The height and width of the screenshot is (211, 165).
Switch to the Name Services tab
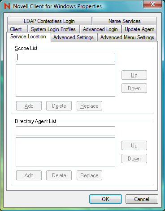124,21
